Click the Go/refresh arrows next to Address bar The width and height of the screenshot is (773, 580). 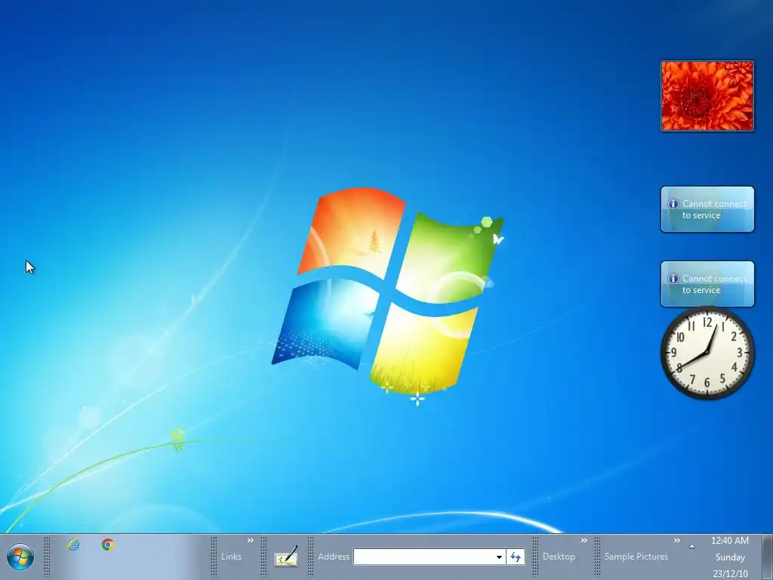pyautogui.click(x=516, y=557)
